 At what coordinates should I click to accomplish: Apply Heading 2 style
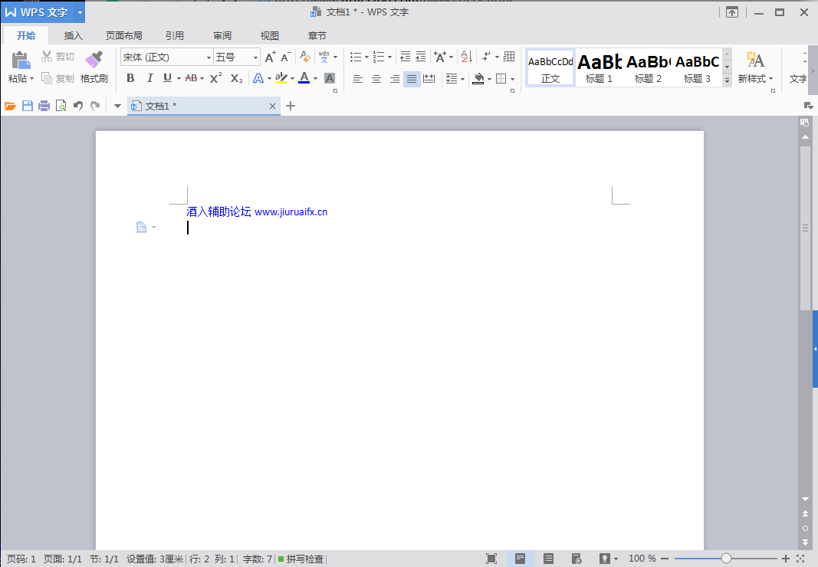click(648, 68)
